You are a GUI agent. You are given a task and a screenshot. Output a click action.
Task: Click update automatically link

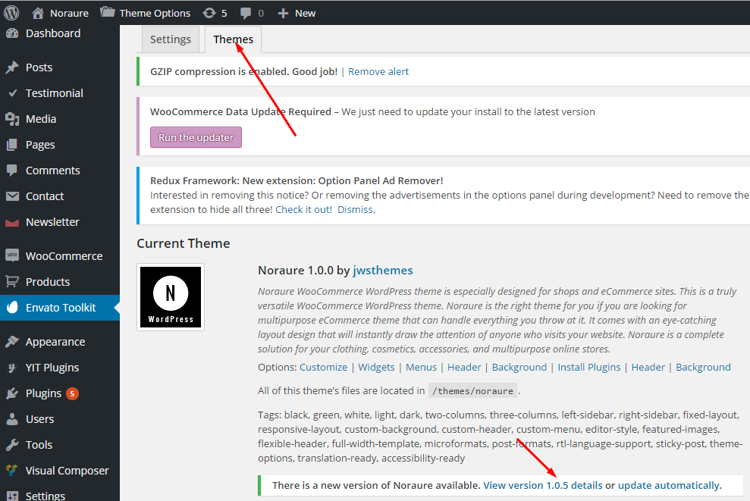pos(669,485)
